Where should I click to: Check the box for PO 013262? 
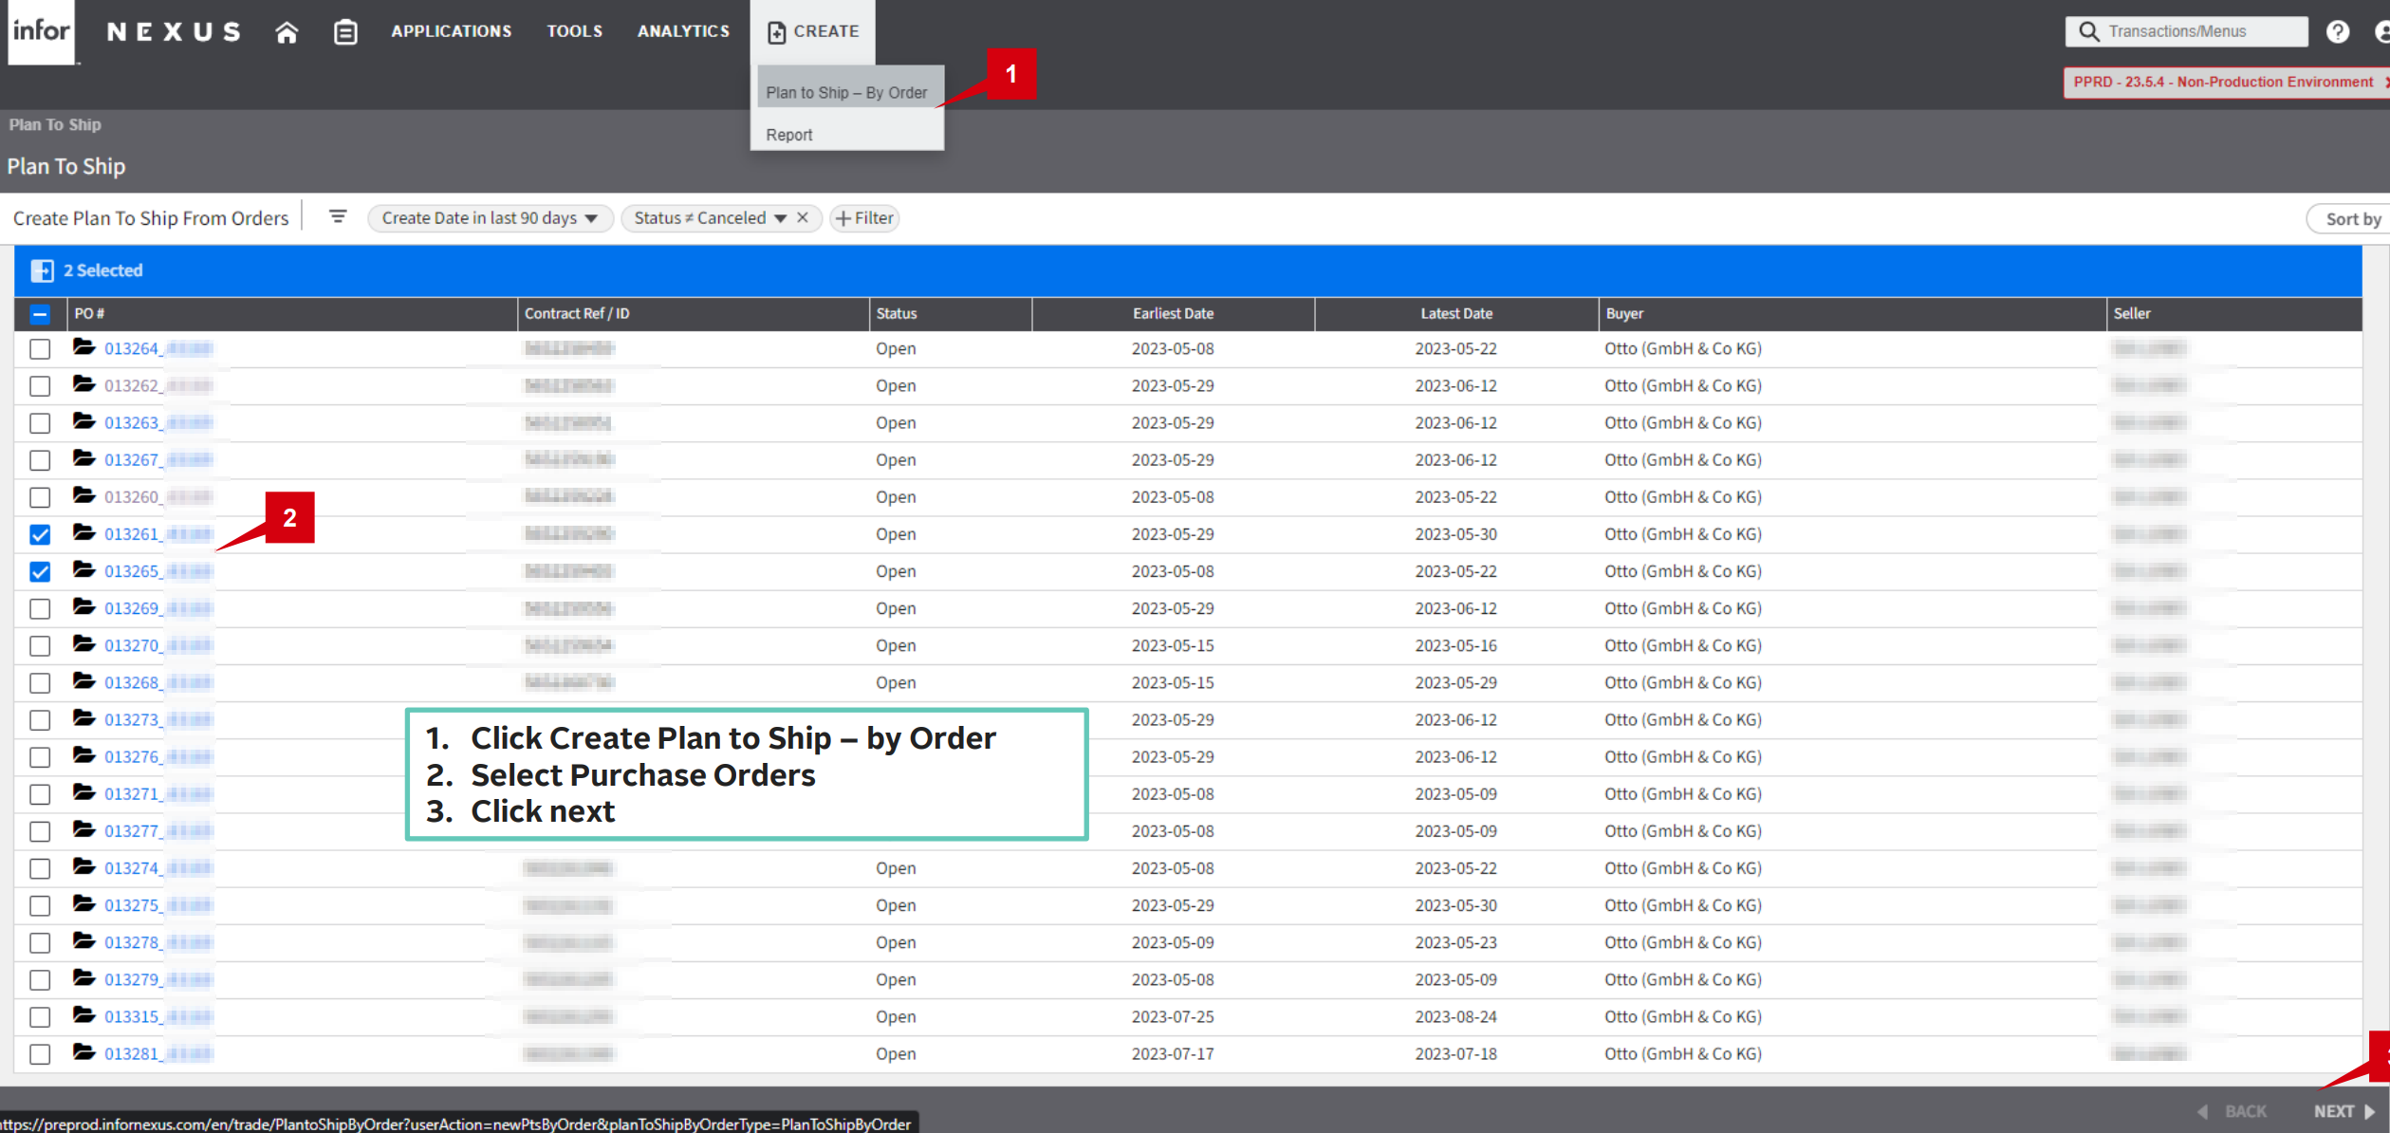pyautogui.click(x=40, y=386)
